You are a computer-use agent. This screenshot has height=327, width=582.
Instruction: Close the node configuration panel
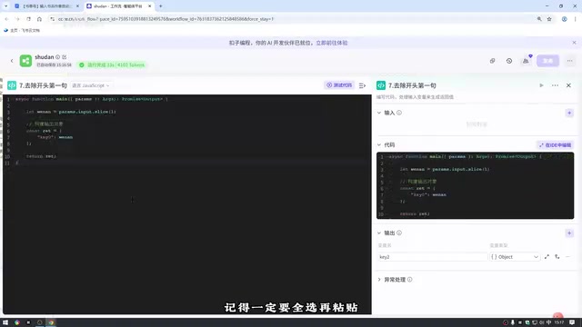tap(568, 85)
